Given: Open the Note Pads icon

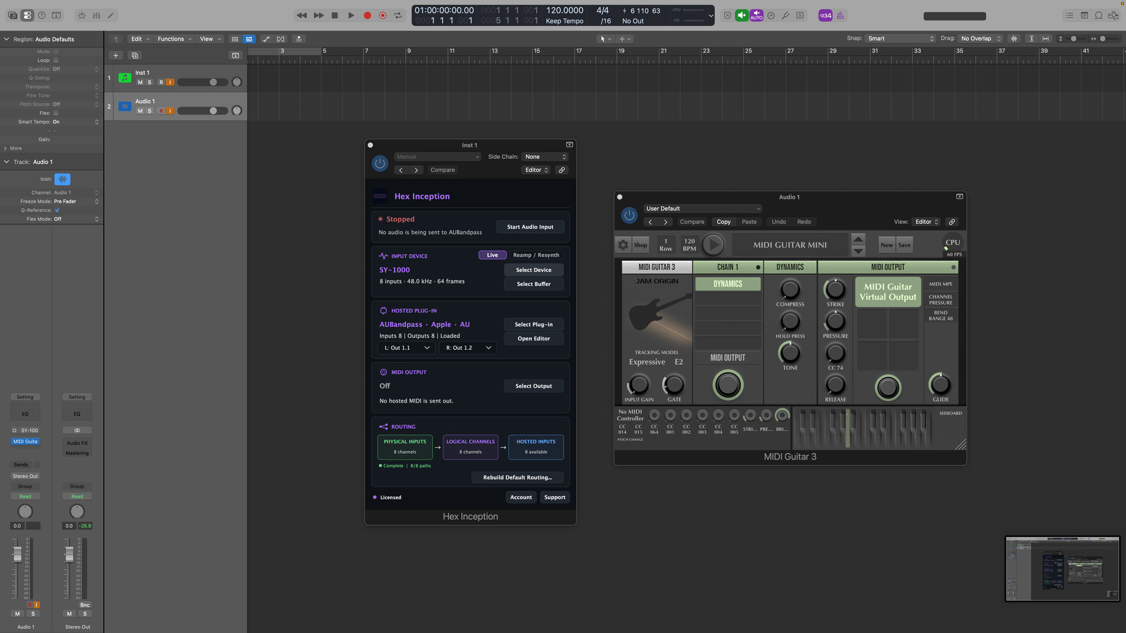Looking at the screenshot, I should [x=1084, y=15].
